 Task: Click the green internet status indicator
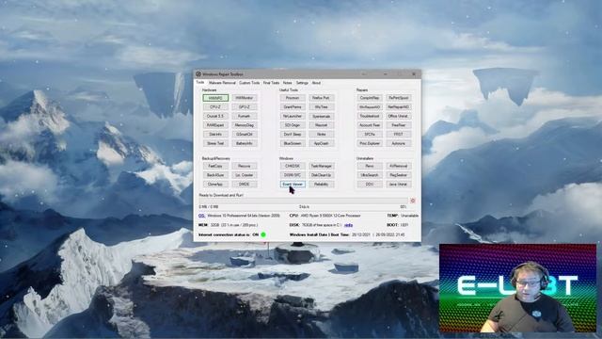(x=263, y=234)
